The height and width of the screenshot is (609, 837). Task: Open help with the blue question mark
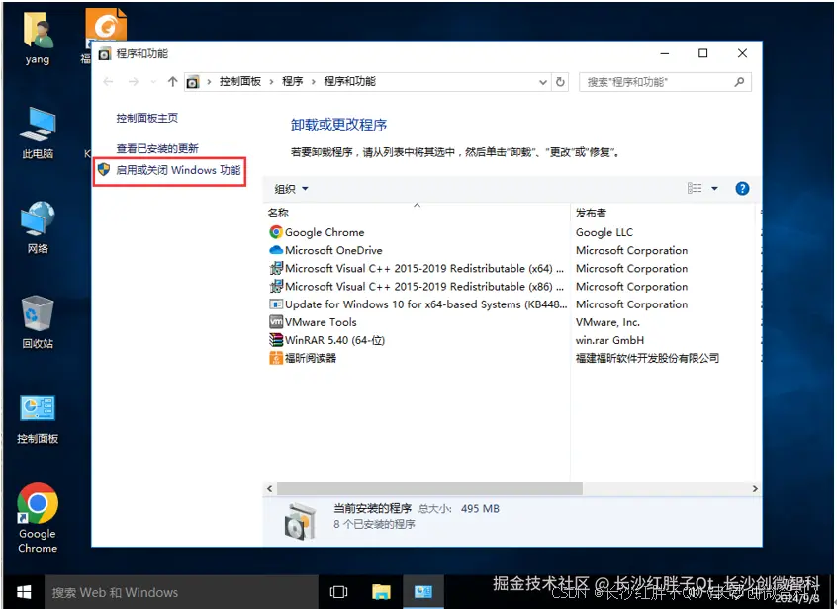pos(742,188)
